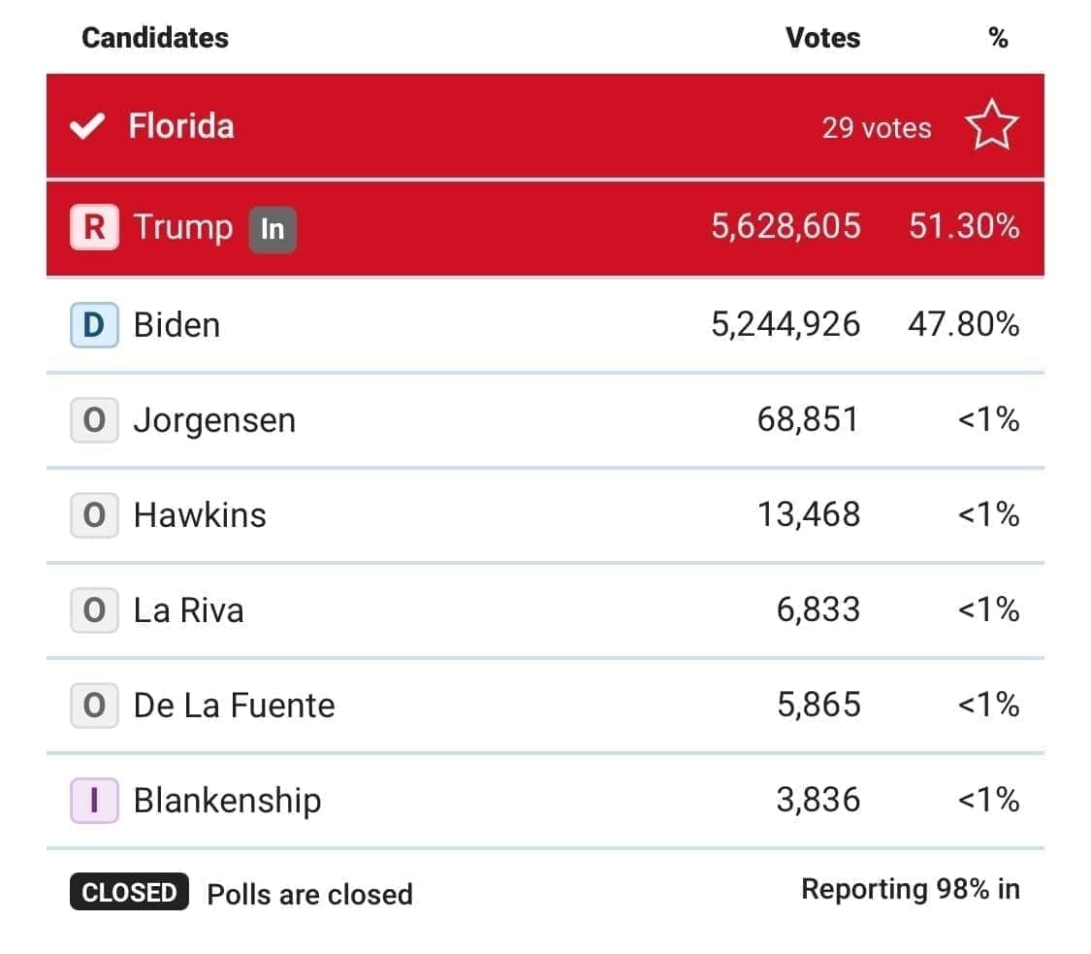Viewport: 1091px width, 954px height.
Task: Click the % column header
Action: coord(998,38)
